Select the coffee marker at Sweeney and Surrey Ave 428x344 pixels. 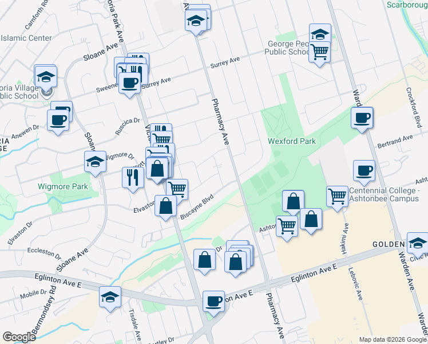point(130,84)
